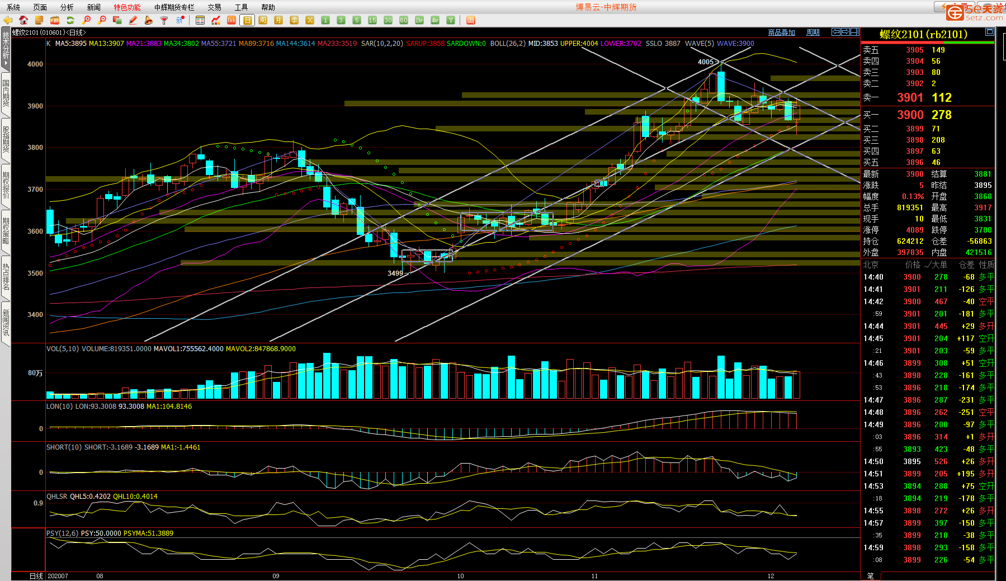Viewport: 1006px width, 581px height.
Task: Open the 分析 menu
Action: (67, 7)
